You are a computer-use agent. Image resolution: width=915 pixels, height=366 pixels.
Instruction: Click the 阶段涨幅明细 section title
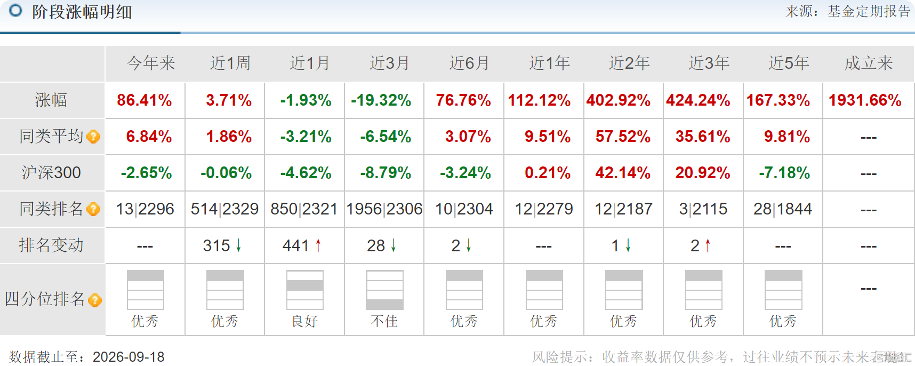[x=82, y=12]
